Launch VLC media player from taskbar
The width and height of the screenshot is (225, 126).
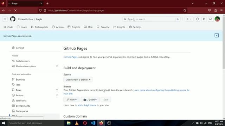coord(77,123)
